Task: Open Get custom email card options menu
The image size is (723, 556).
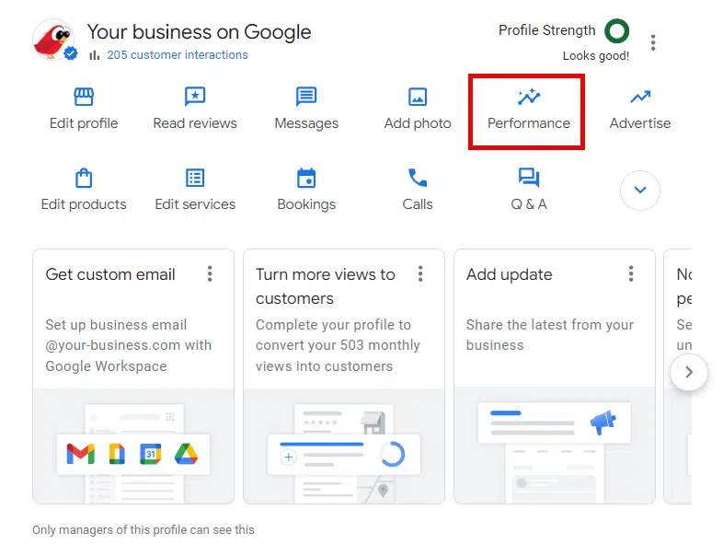Action: tap(210, 273)
